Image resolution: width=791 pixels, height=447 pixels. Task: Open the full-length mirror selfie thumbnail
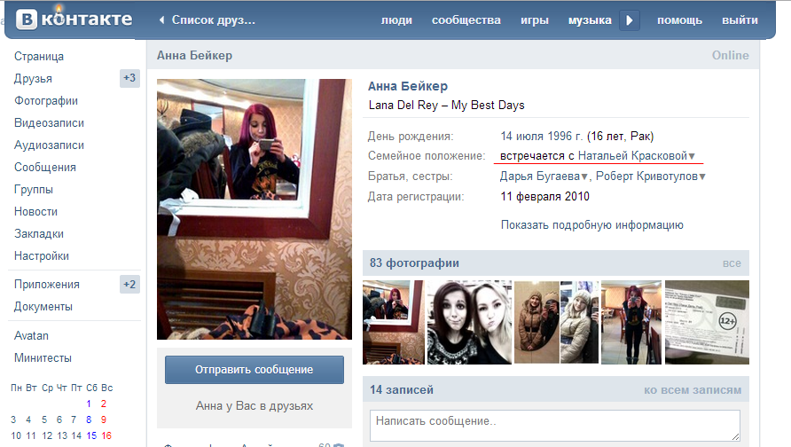pos(631,322)
